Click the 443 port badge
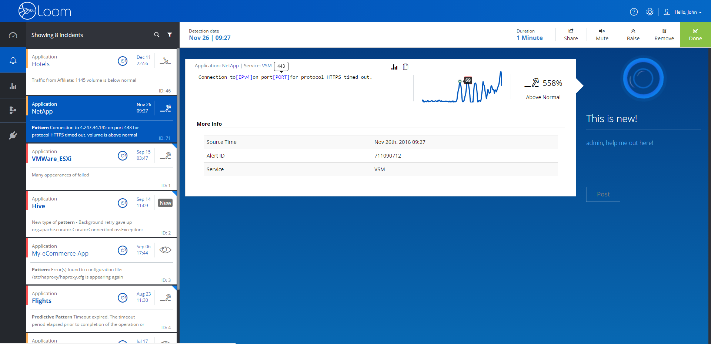Screen dimensions: 711x344 tap(281, 66)
